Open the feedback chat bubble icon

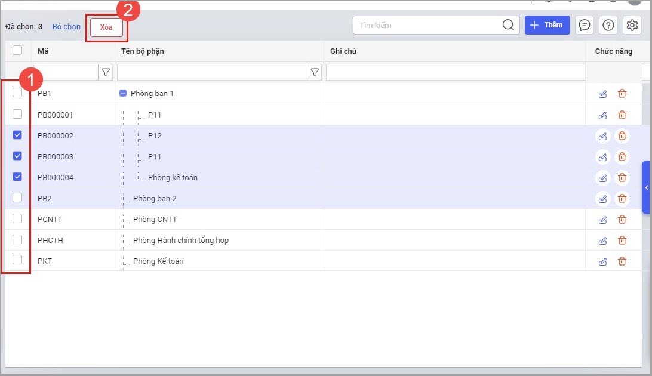[x=585, y=25]
